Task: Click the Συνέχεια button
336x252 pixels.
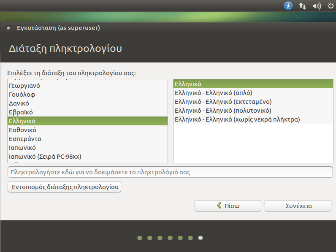Action: tap(298, 206)
